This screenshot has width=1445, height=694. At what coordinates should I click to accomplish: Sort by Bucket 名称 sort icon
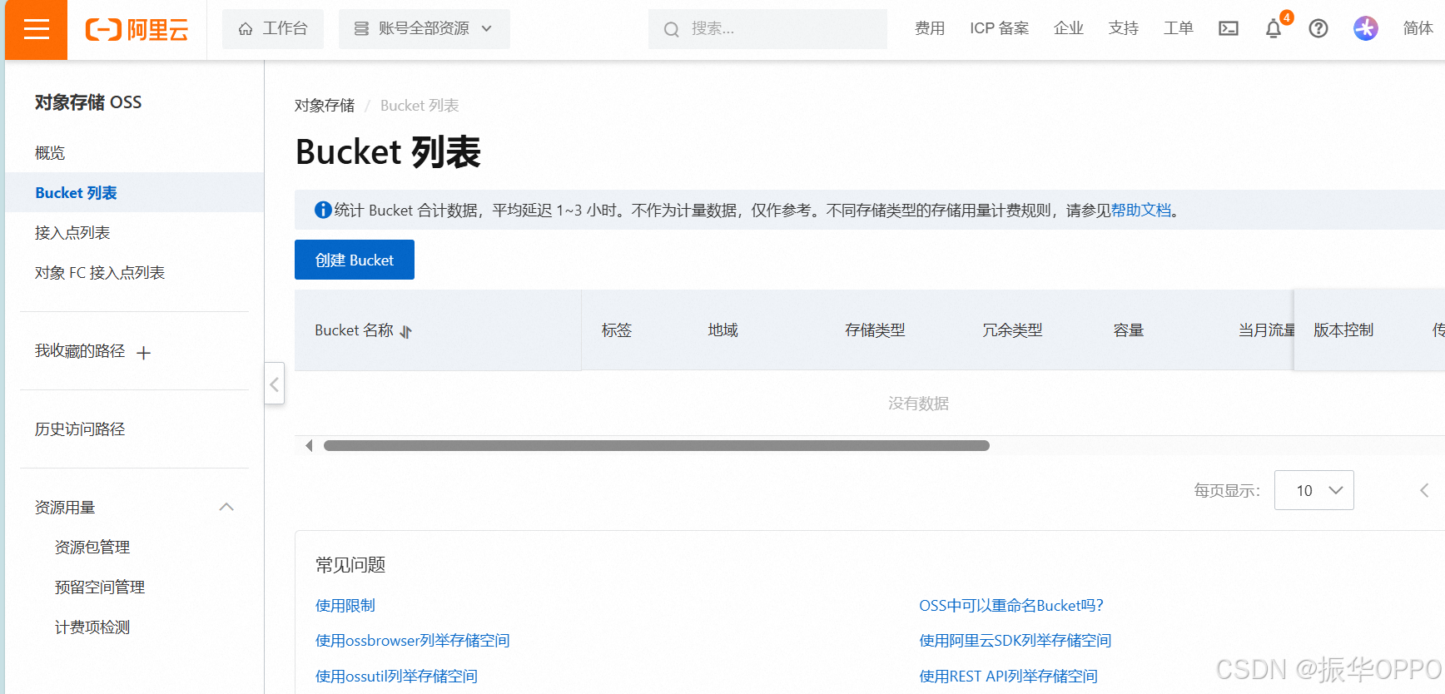pos(406,331)
